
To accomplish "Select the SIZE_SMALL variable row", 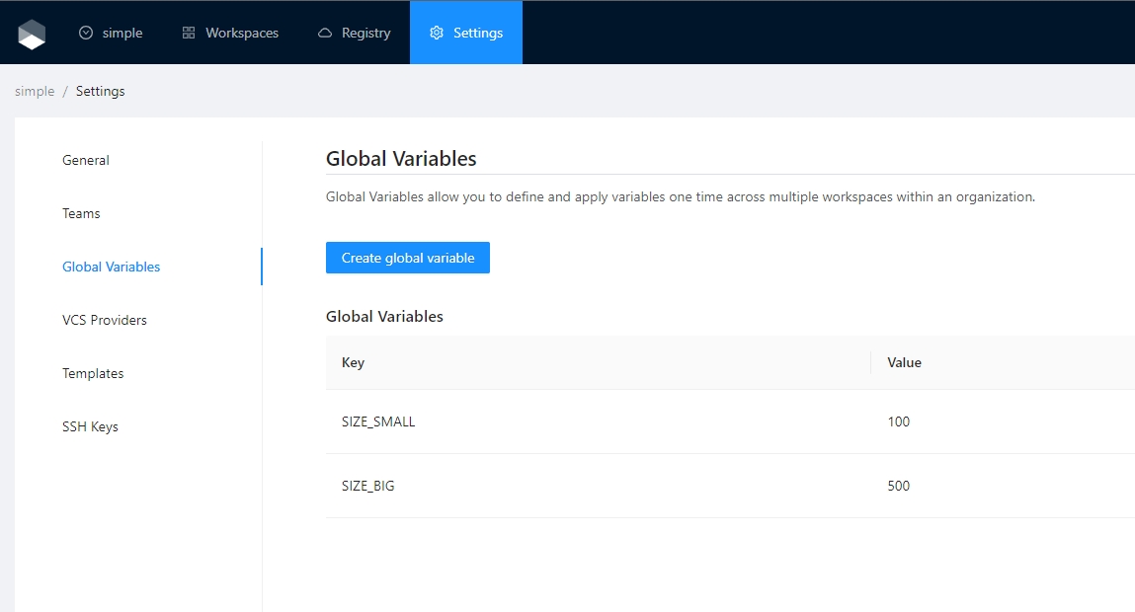I will tap(378, 421).
